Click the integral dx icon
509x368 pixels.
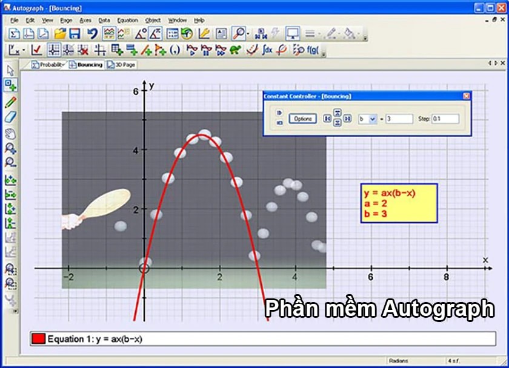pyautogui.click(x=267, y=50)
